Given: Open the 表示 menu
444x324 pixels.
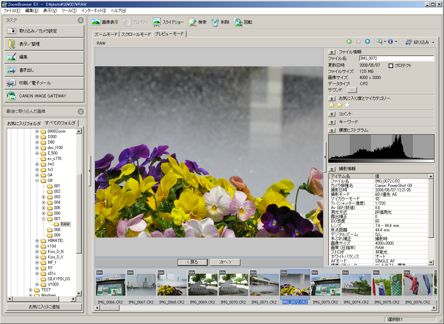Looking at the screenshot, I should coord(50,11).
